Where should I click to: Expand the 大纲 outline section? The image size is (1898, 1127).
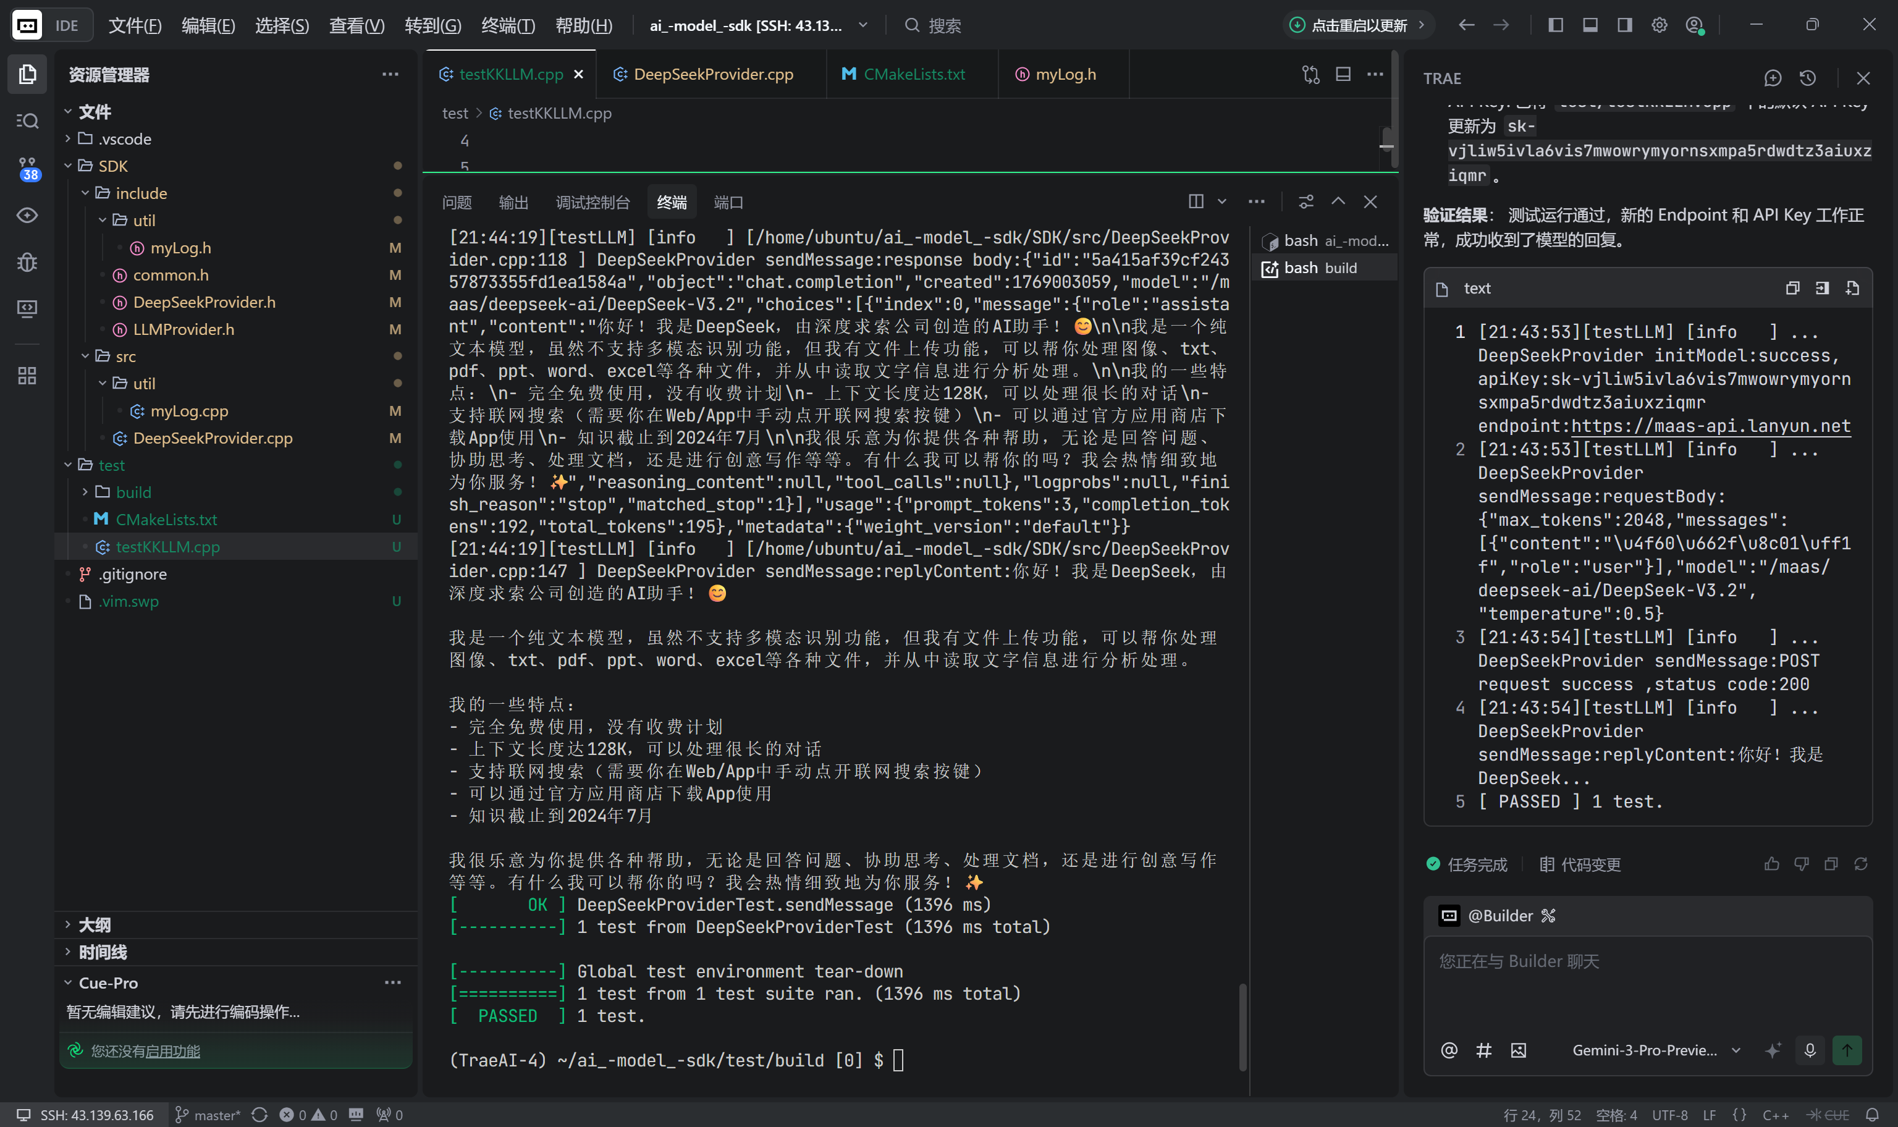tap(94, 924)
